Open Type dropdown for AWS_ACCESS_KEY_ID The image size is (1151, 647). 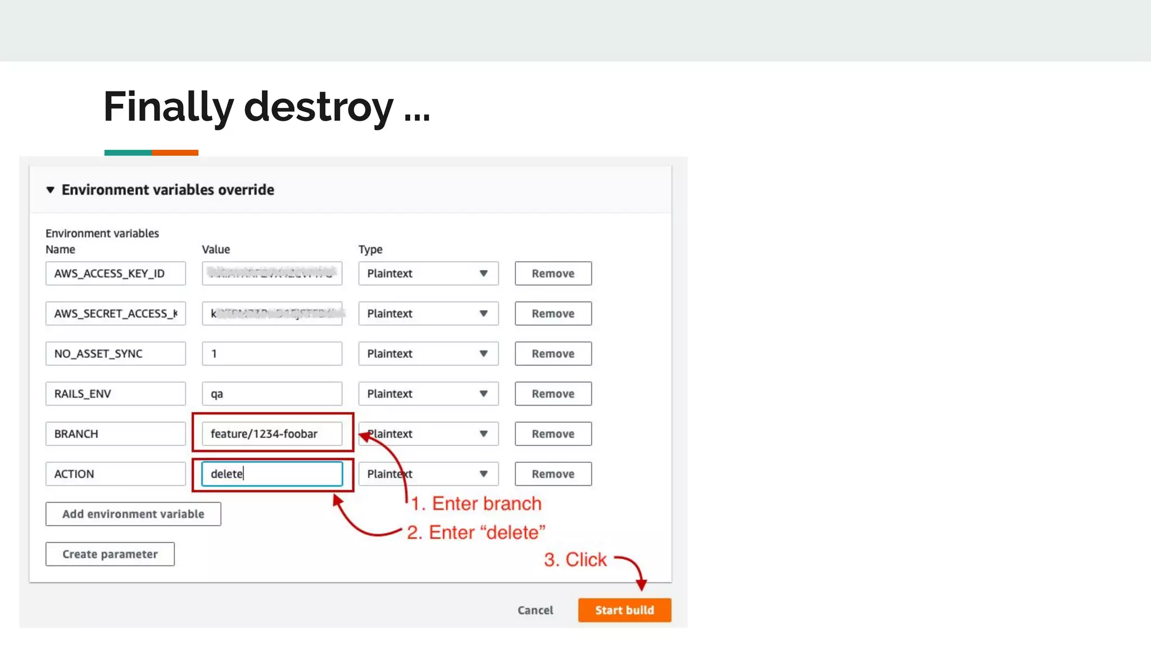428,274
